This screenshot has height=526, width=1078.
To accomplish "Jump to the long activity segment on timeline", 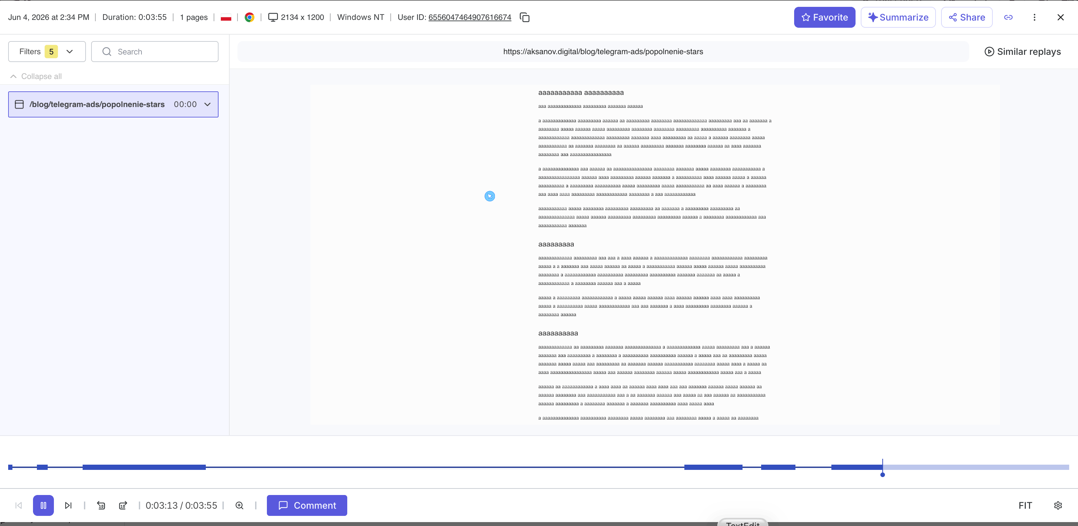I will [144, 467].
